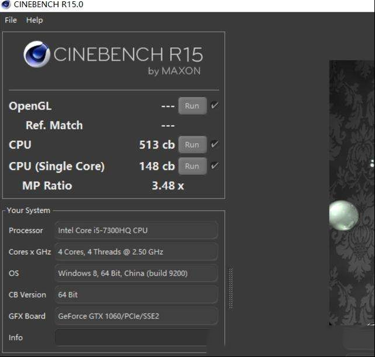Viewport: 375px width, 357px height.
Task: Click the empty Info input field
Action: click(131, 338)
